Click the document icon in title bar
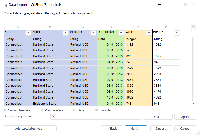This screenshot has width=200, height=135. pyautogui.click(x=5, y=5)
